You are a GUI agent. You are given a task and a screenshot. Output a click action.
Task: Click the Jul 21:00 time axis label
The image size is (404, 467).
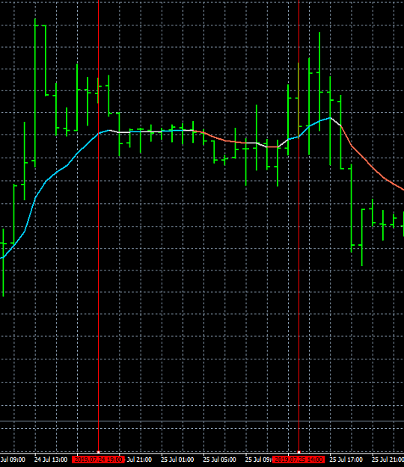(x=139, y=460)
